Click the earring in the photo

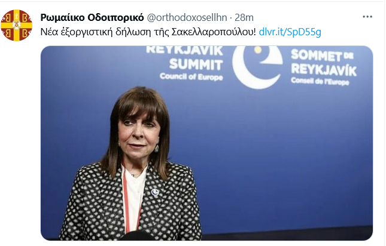(x=157, y=148)
